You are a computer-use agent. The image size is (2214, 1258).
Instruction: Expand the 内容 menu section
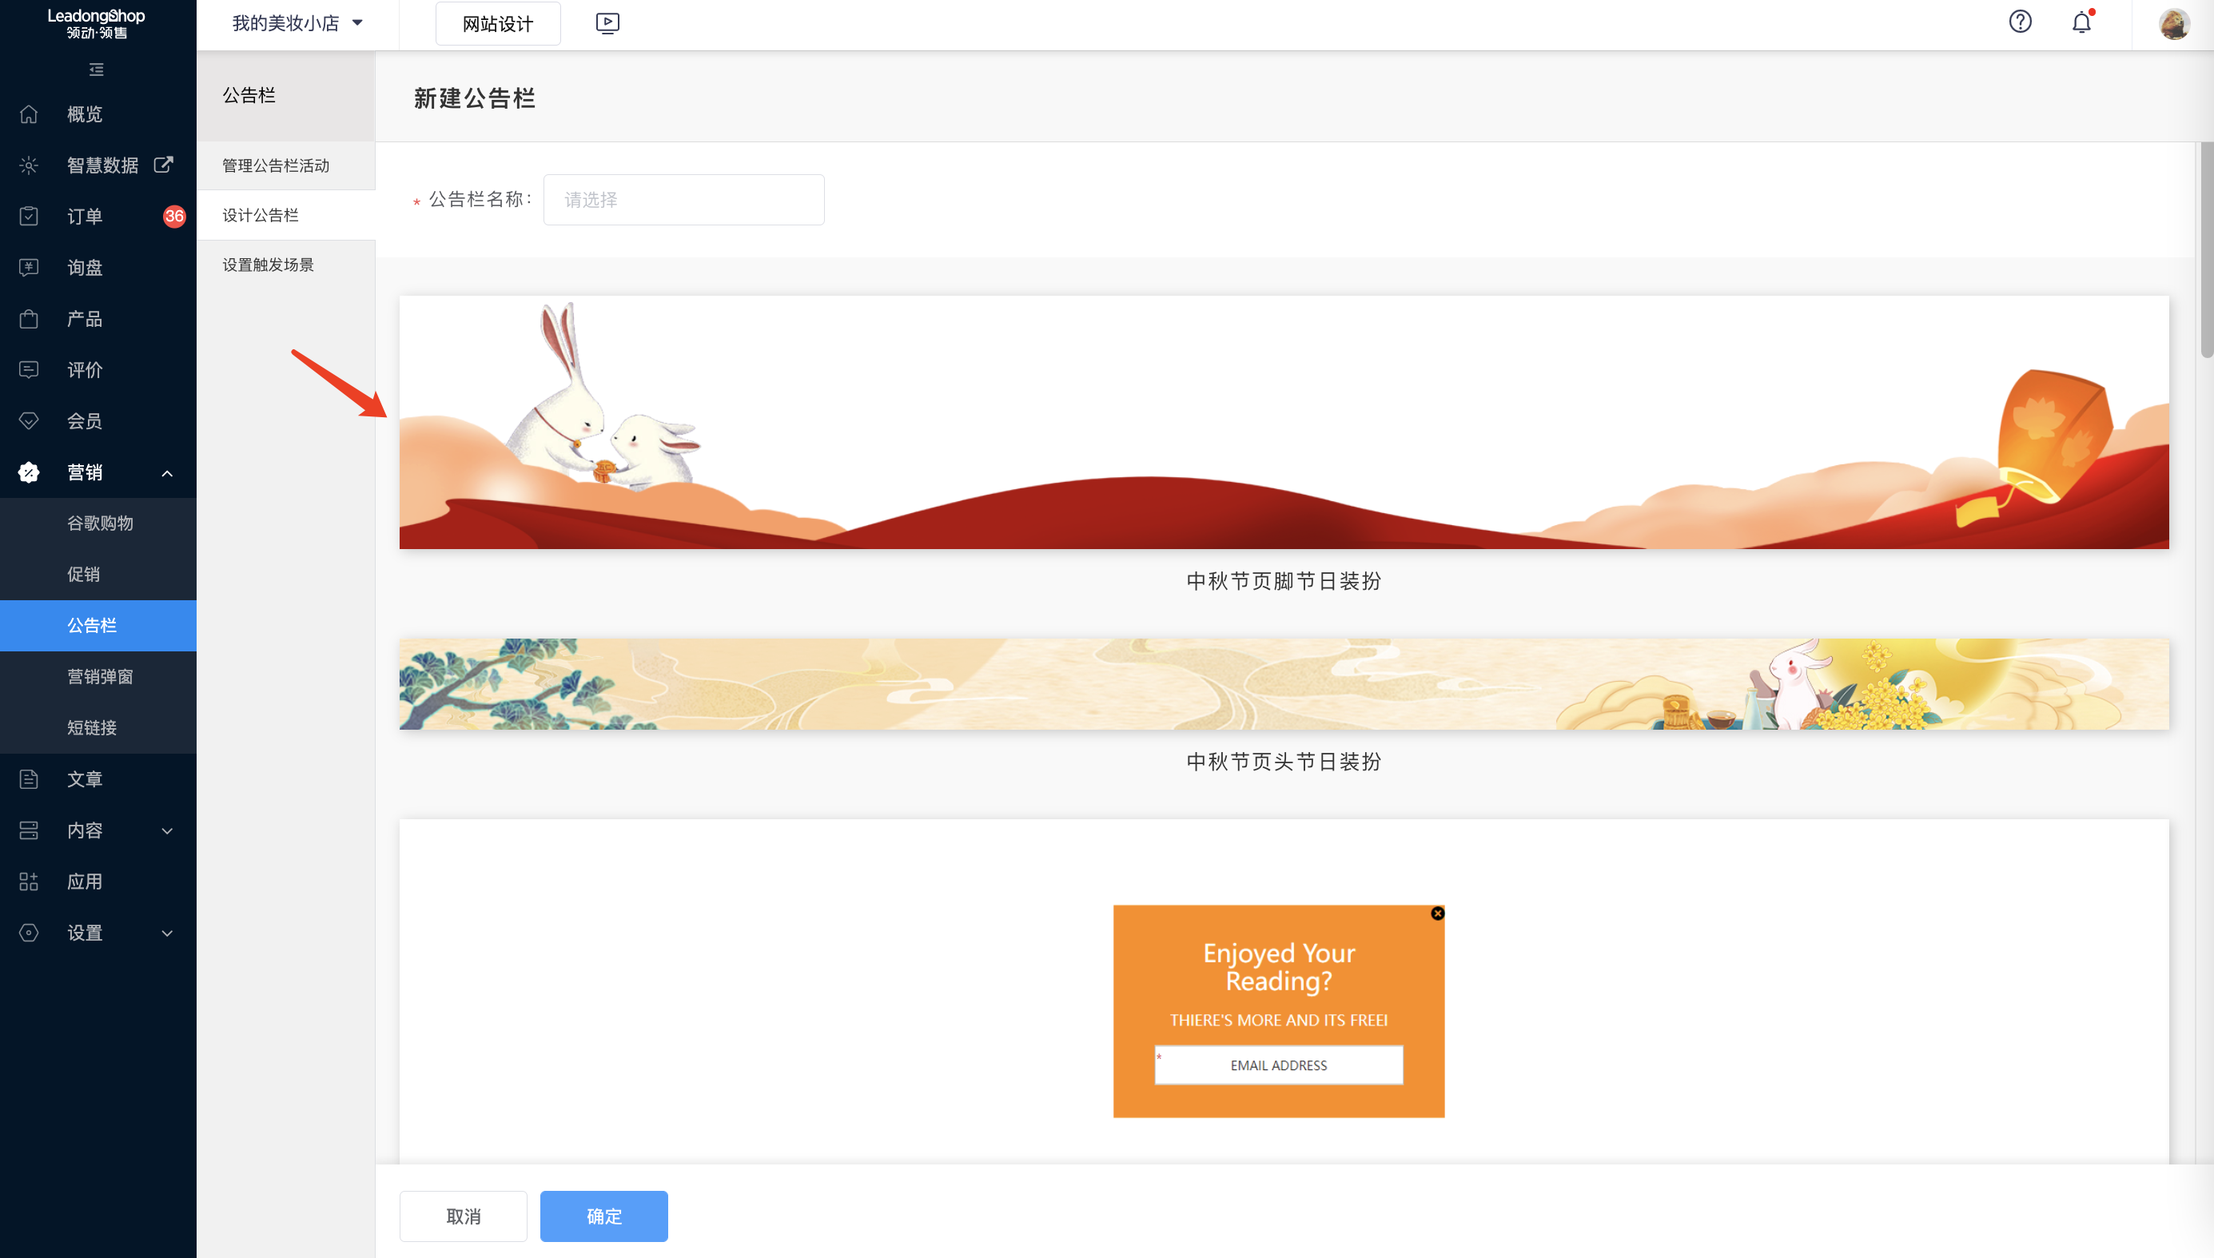pyautogui.click(x=168, y=831)
